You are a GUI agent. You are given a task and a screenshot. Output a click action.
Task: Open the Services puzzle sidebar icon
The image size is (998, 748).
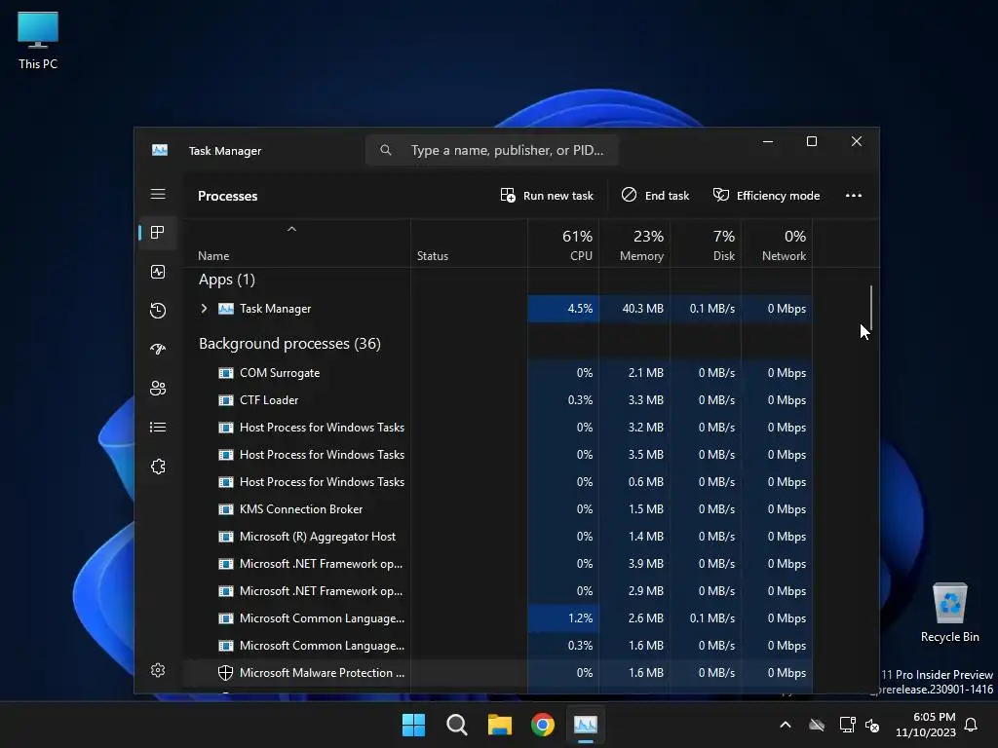point(158,467)
